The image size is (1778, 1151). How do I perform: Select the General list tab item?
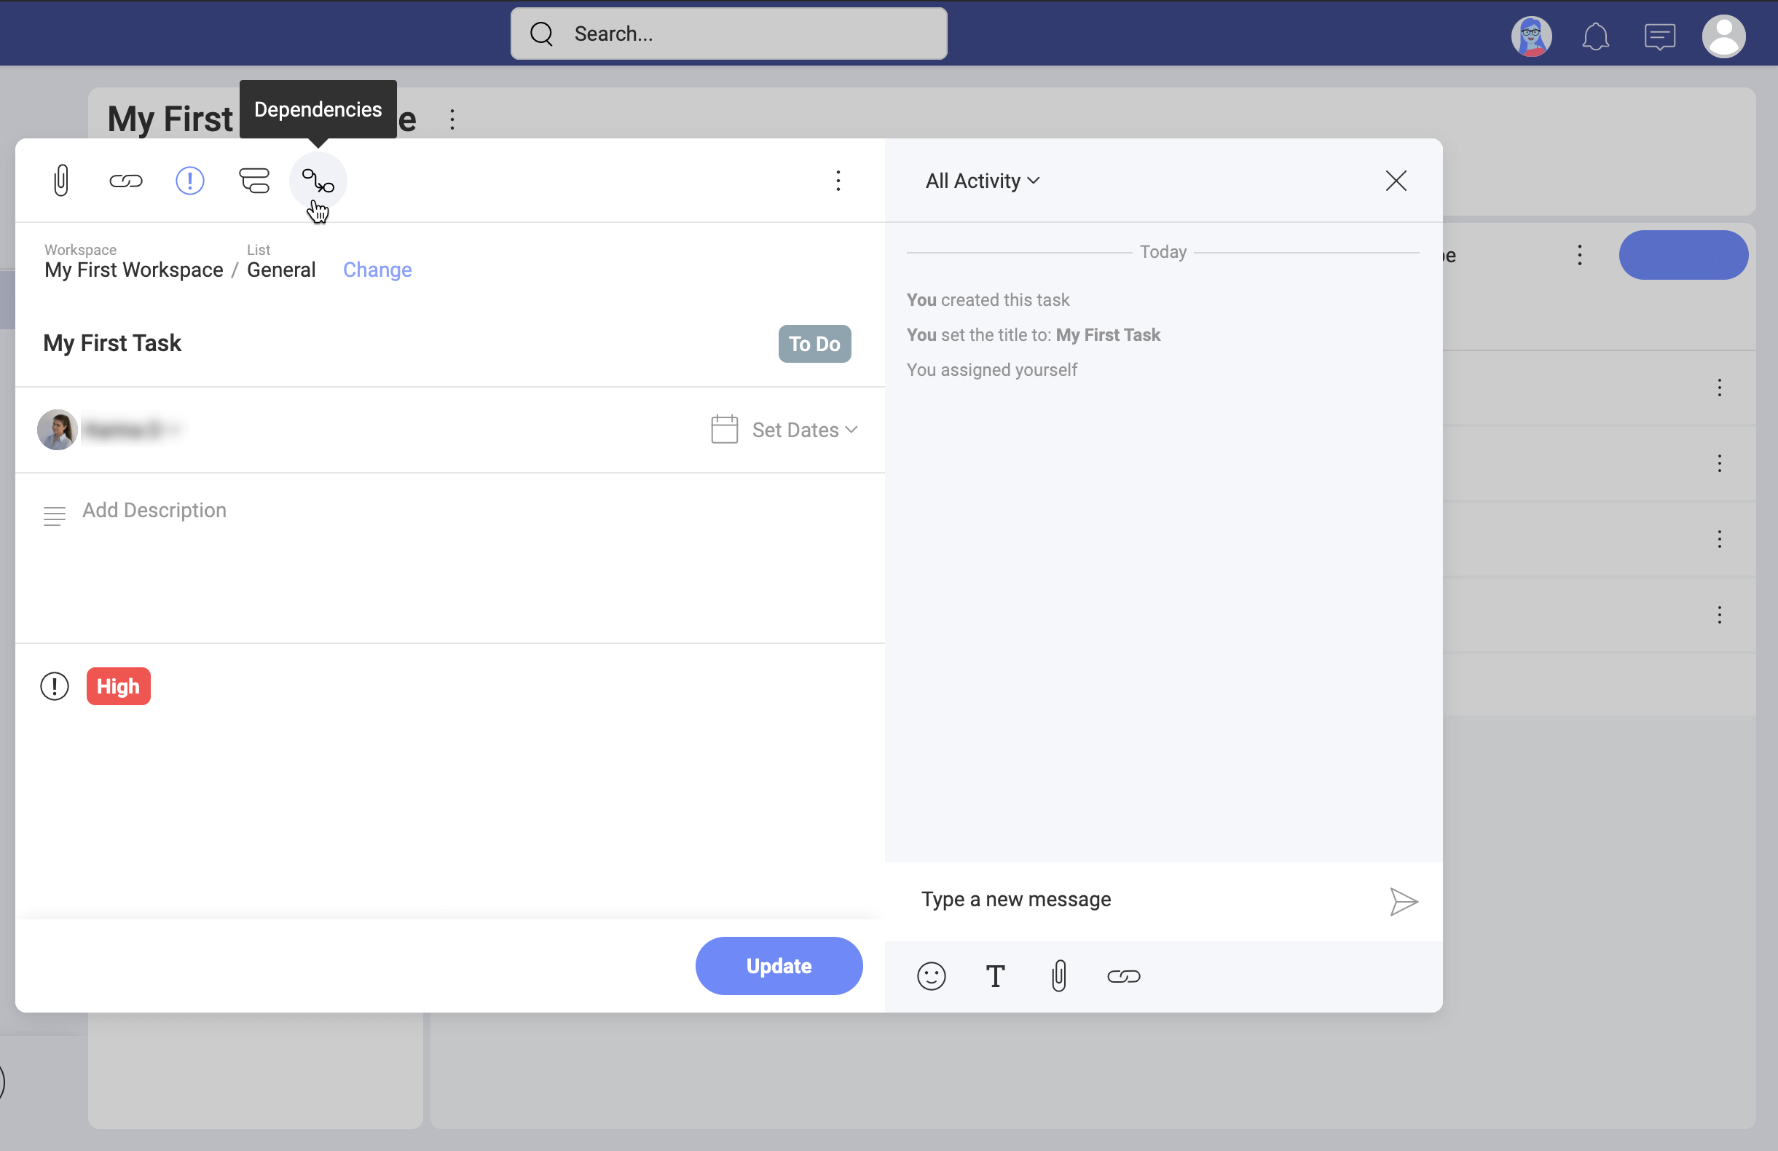[x=281, y=268]
